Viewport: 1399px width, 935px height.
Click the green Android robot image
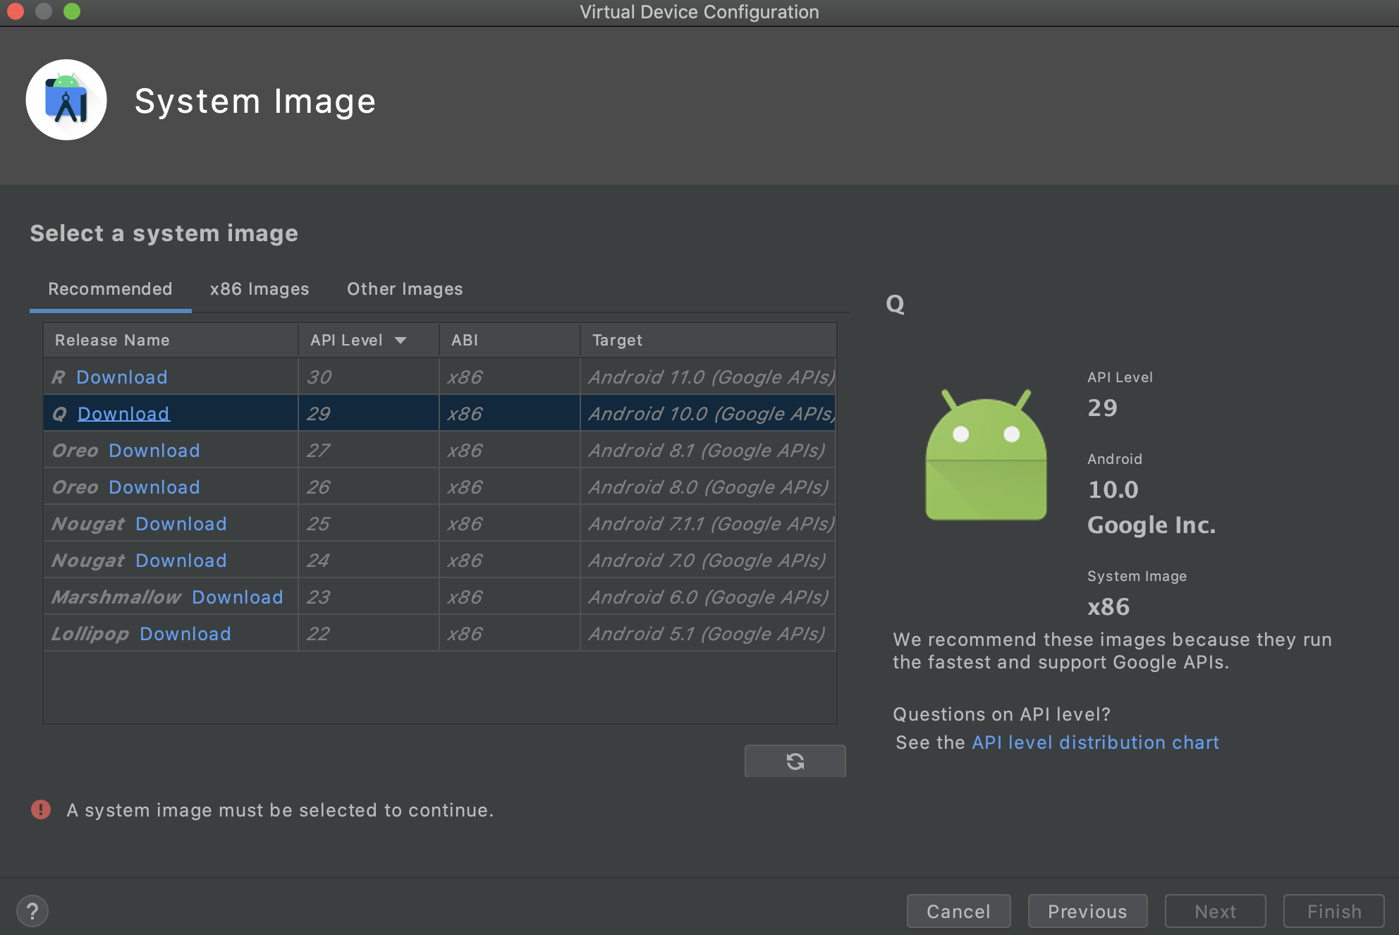[x=986, y=455]
